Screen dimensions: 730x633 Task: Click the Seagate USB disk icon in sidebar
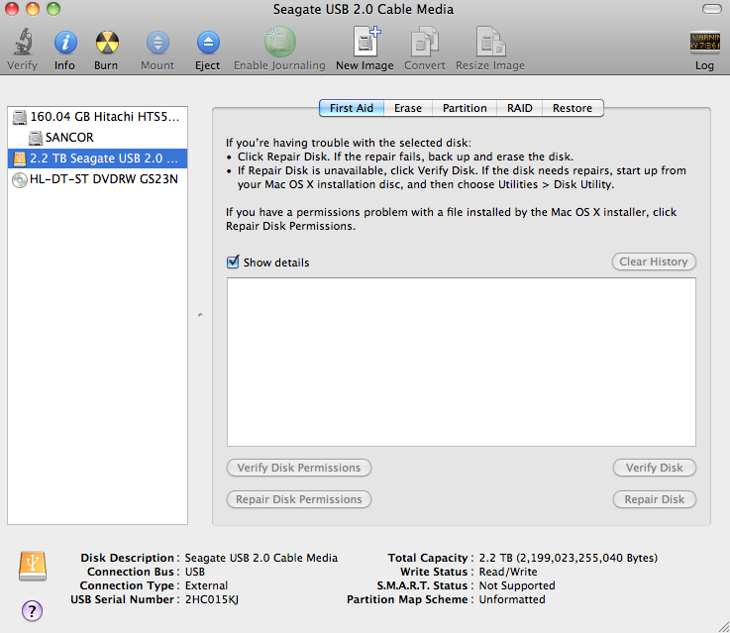tap(20, 158)
